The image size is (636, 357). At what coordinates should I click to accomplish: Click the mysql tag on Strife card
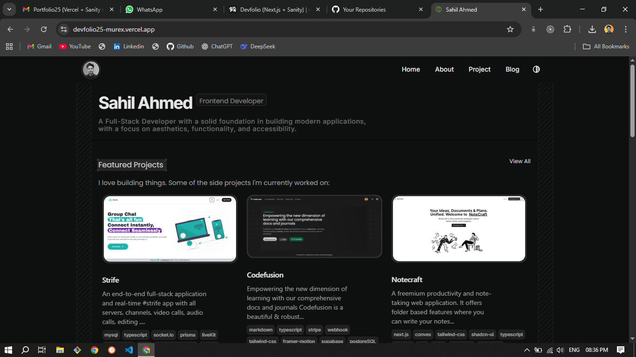[111, 335]
